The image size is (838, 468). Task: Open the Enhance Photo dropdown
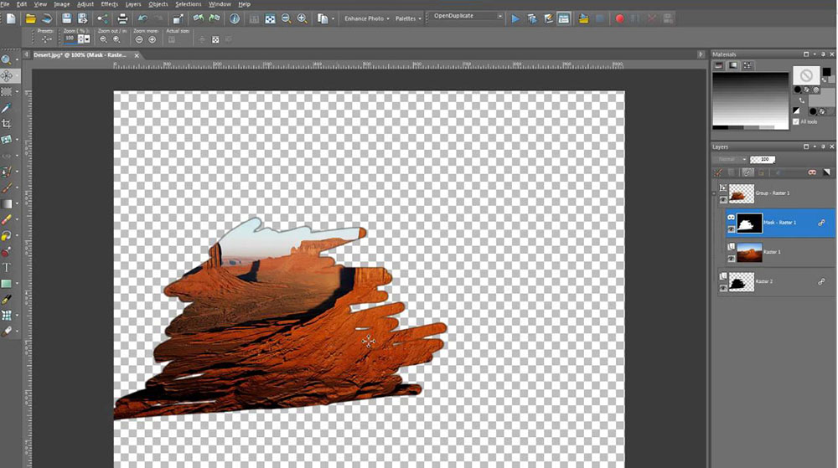tap(367, 18)
